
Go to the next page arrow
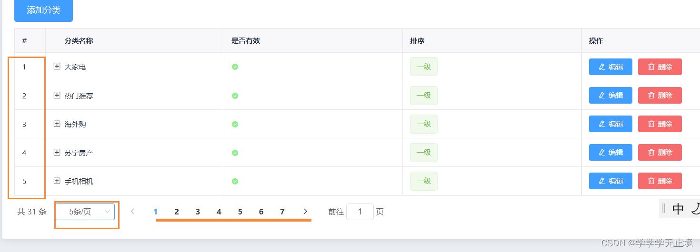305,212
